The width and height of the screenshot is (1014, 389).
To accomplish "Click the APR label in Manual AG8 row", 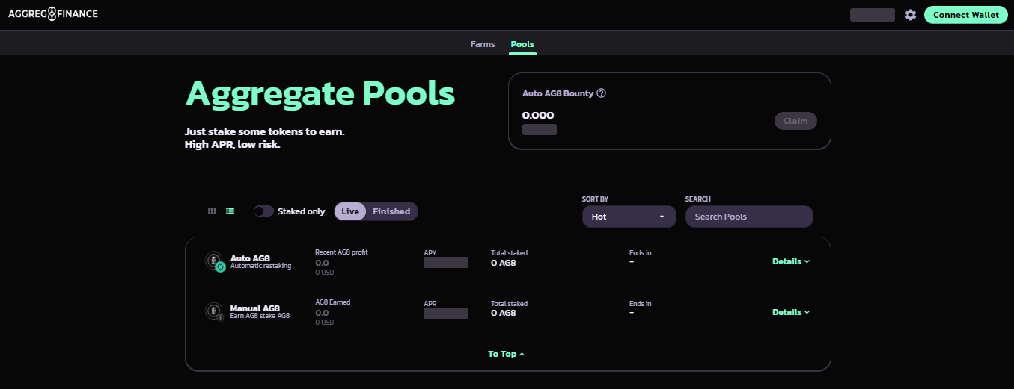I will (x=430, y=304).
